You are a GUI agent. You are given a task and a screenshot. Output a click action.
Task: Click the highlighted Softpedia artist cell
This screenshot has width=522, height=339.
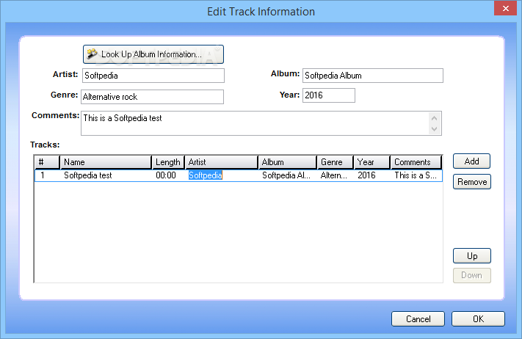[206, 175]
